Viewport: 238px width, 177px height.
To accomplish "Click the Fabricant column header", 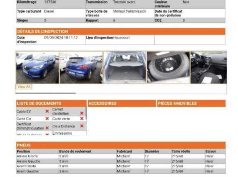I will (124, 151).
